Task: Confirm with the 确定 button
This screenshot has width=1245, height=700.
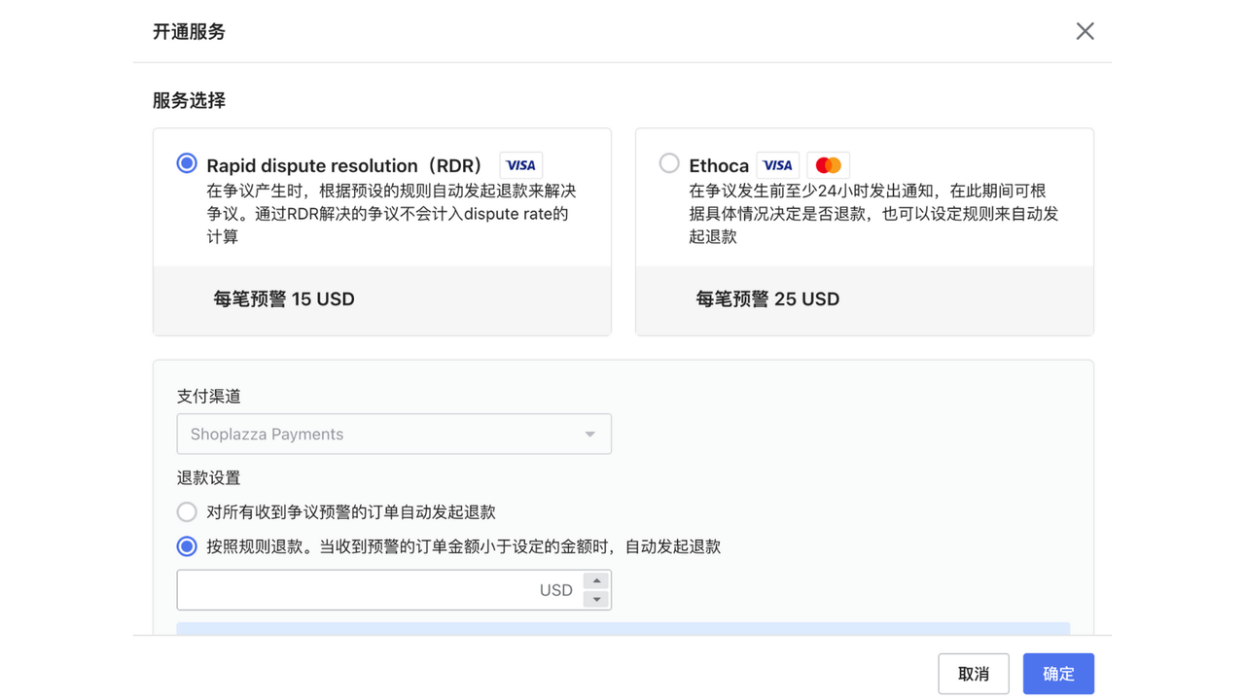Action: (x=1058, y=674)
